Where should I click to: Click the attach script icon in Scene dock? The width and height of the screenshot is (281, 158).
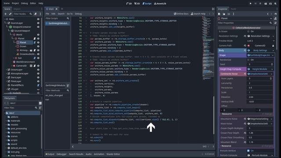pyautogui.click(x=36, y=14)
